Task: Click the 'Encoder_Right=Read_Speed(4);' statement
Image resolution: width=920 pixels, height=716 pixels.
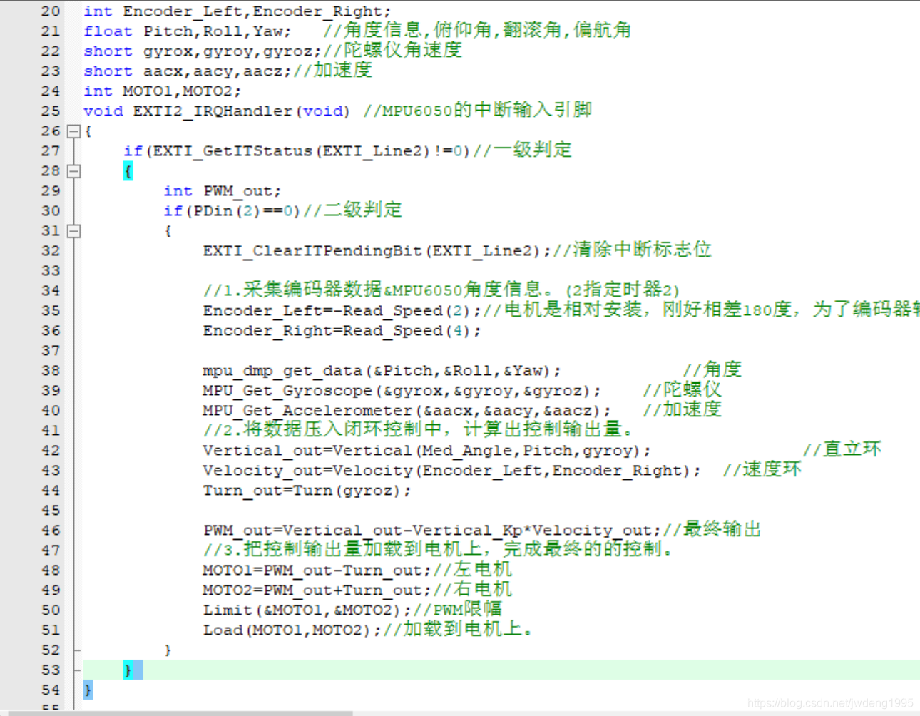Action: [342, 332]
